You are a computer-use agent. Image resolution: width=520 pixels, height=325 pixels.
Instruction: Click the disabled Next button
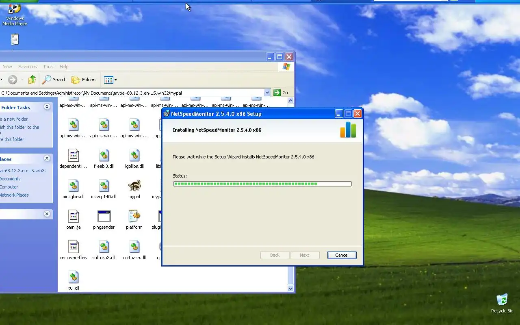(305, 255)
